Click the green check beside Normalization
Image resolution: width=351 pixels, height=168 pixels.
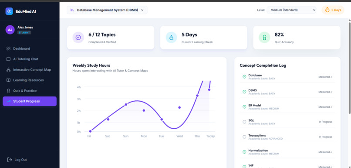(244, 152)
